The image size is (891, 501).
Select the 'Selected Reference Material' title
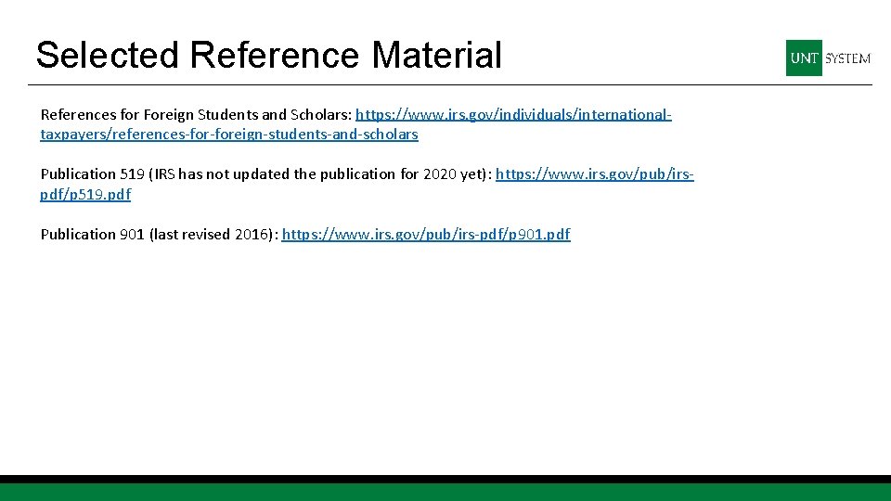(x=269, y=55)
